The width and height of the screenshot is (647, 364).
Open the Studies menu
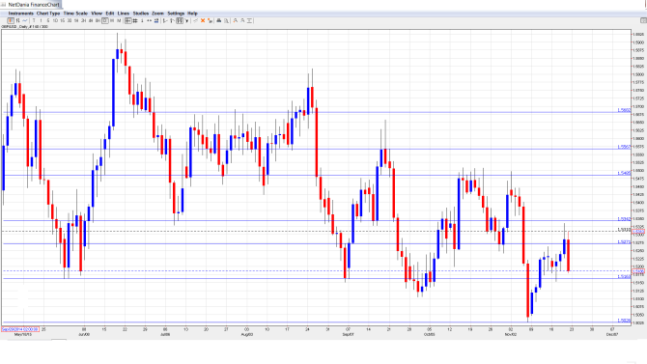coord(141,14)
